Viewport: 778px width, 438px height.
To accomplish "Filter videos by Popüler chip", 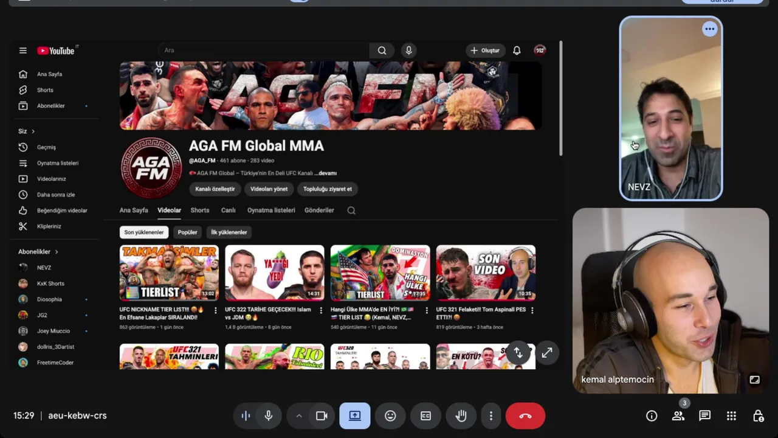I will click(187, 232).
